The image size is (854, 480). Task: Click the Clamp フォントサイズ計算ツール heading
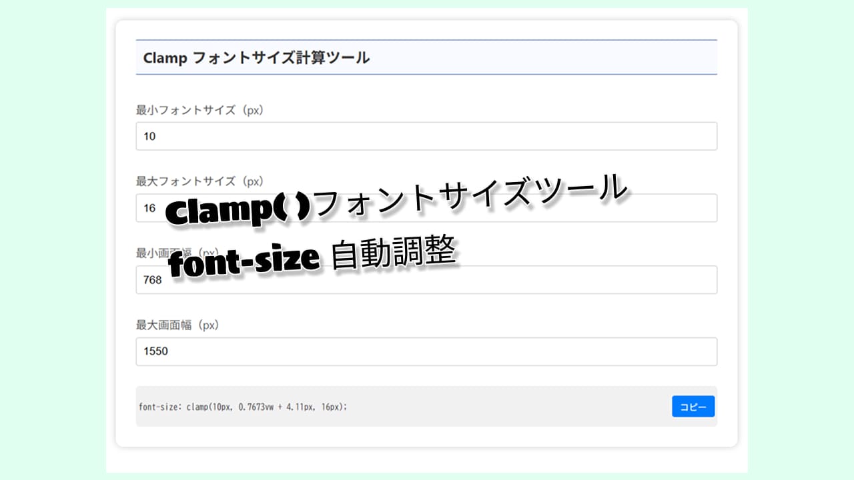tap(256, 58)
